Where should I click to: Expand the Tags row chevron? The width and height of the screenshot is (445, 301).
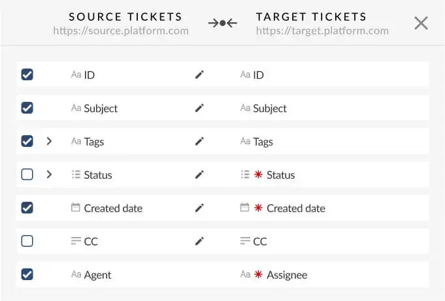[x=49, y=142]
